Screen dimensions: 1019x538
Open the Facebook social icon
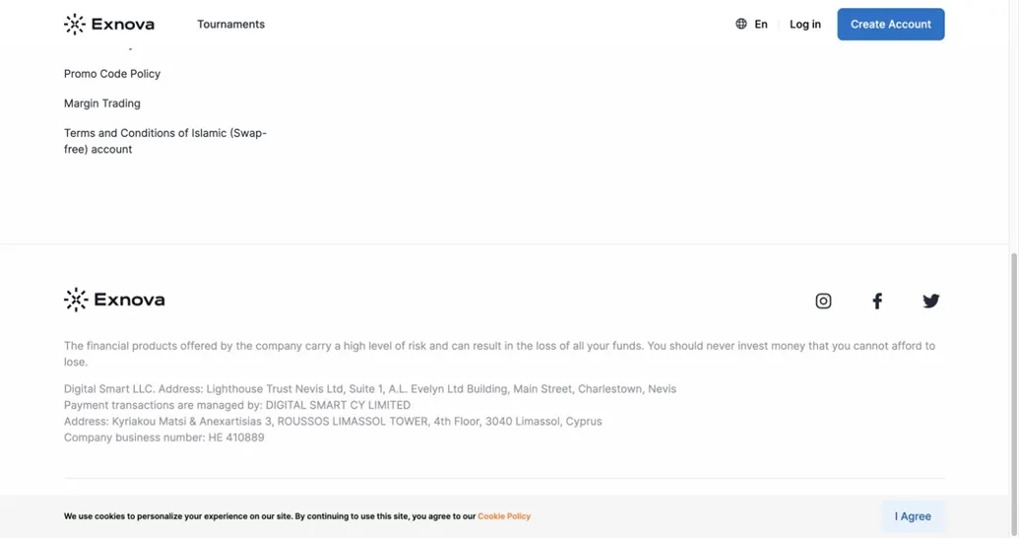876,301
